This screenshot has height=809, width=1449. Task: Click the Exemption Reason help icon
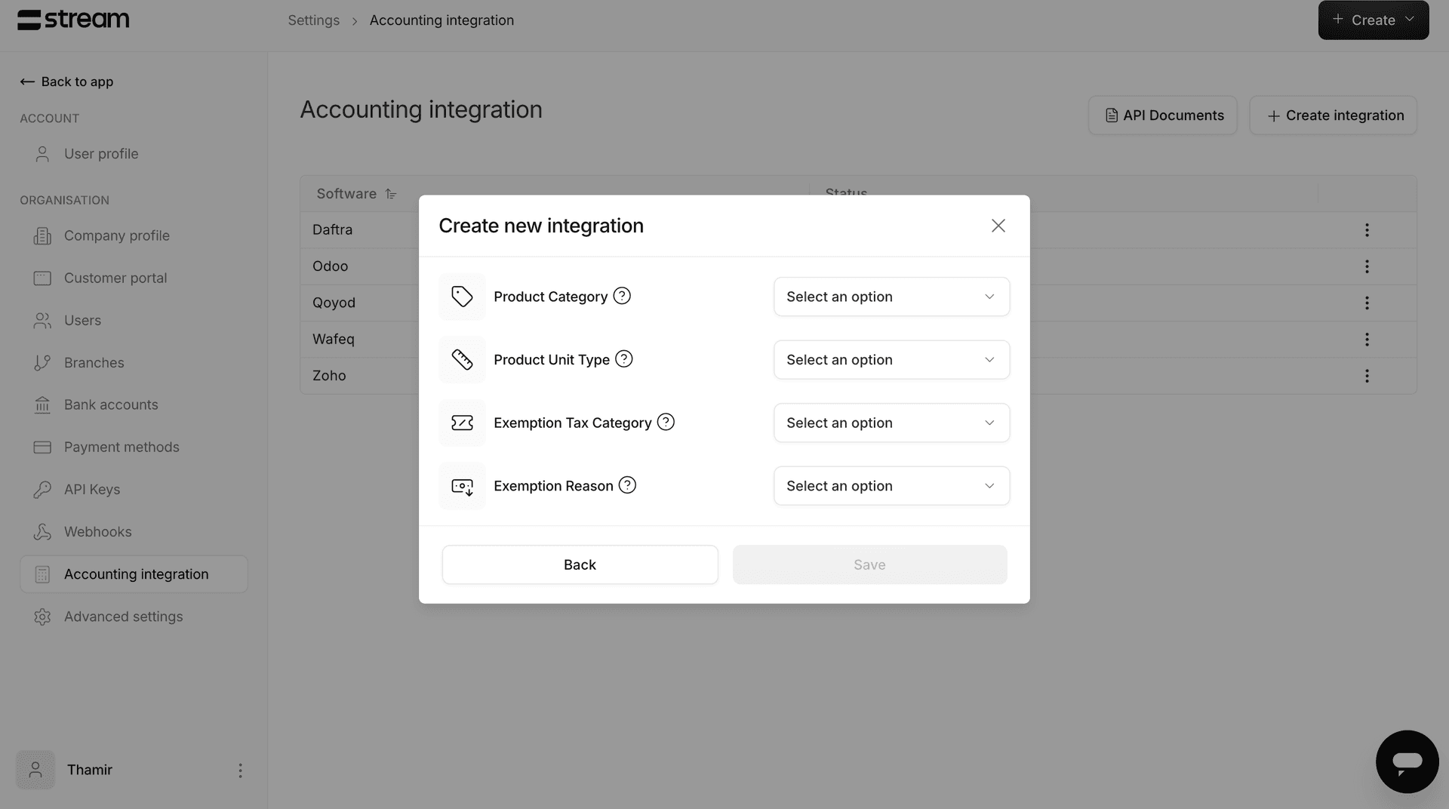pyautogui.click(x=627, y=485)
